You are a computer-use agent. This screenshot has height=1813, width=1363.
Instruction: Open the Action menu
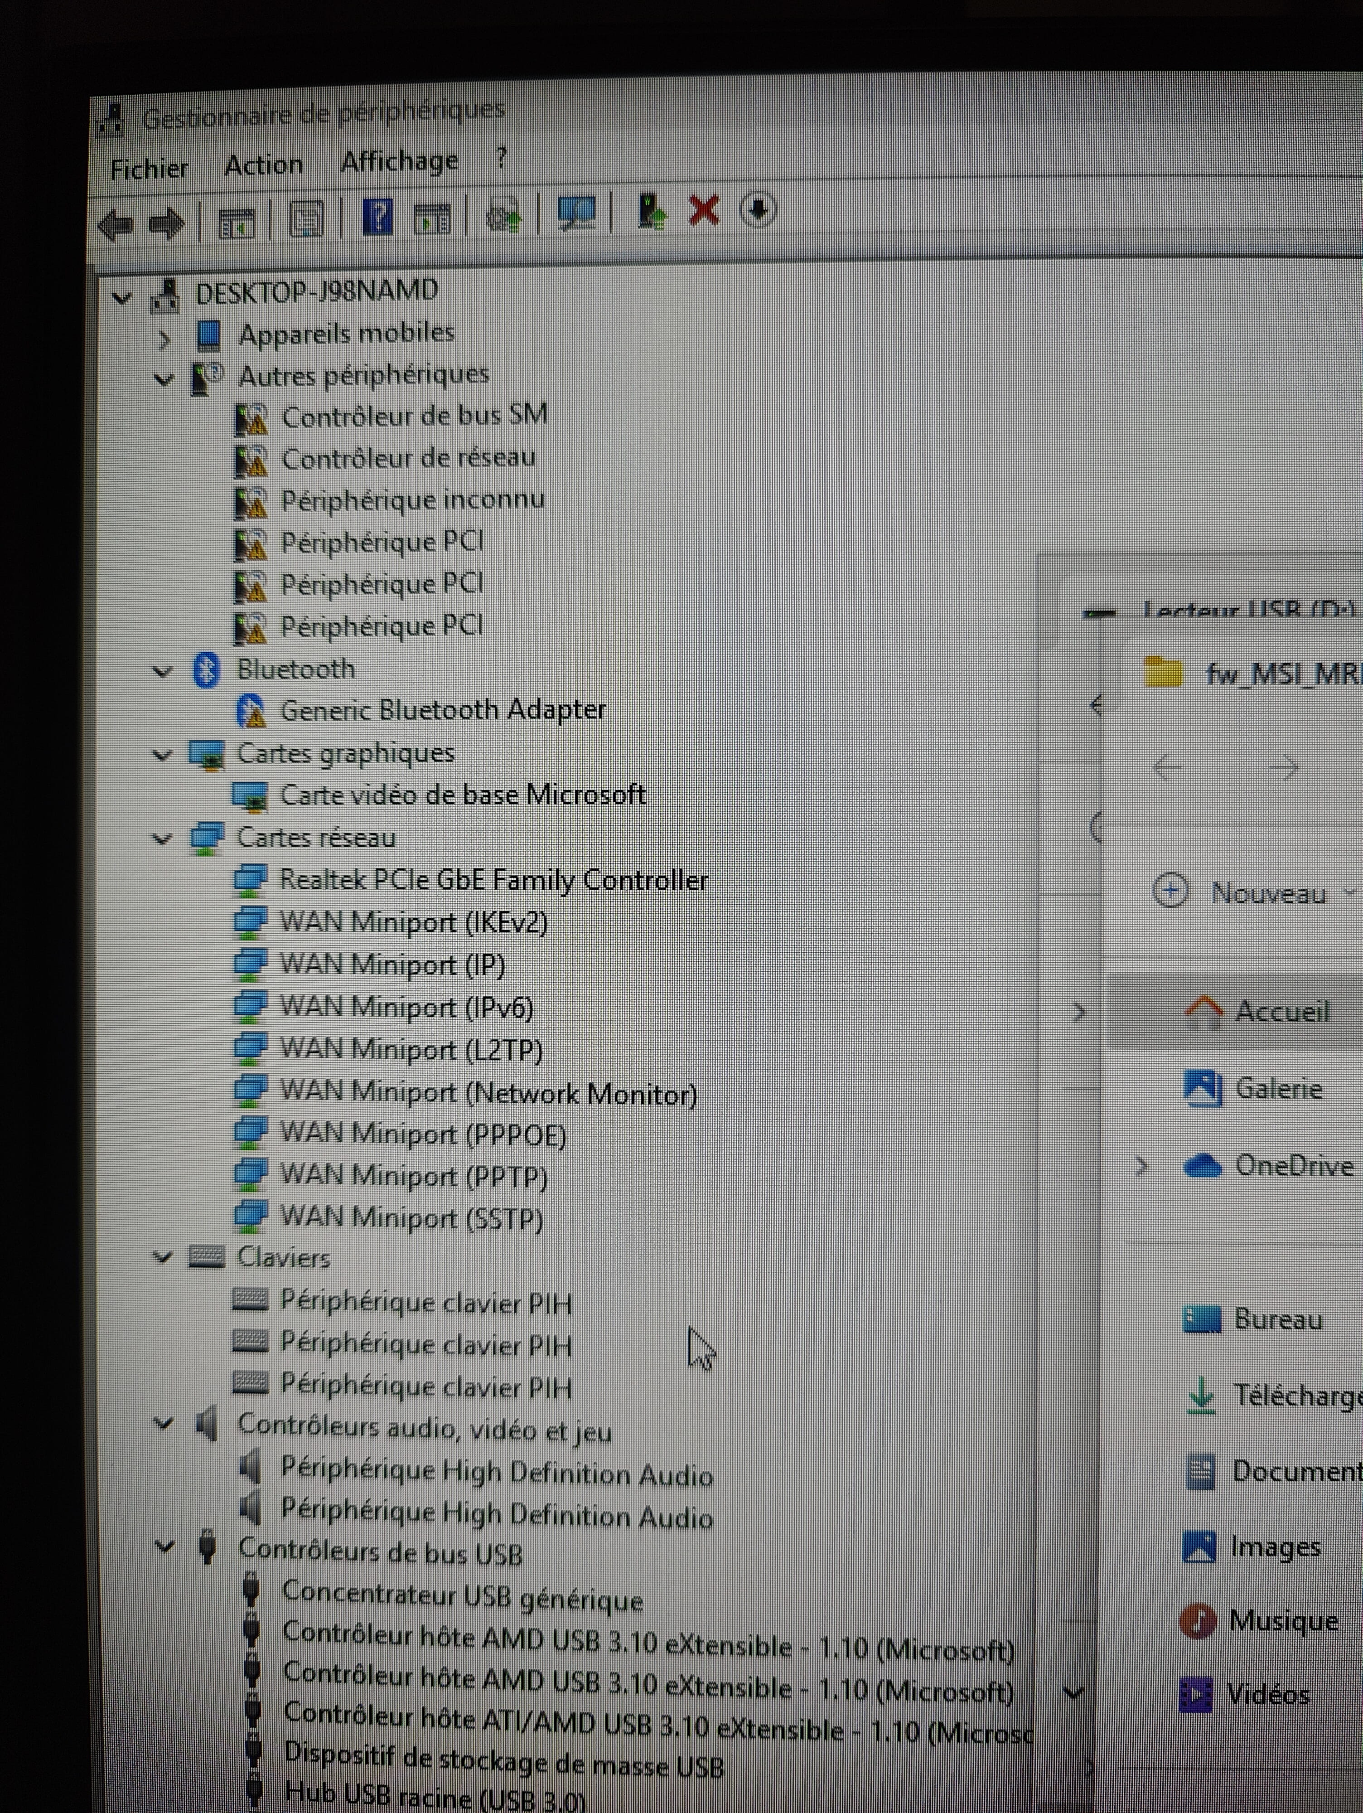point(263,165)
